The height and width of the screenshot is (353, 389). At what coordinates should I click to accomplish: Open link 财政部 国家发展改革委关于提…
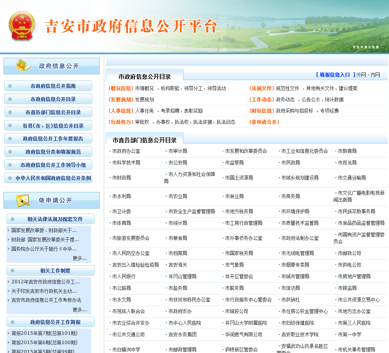click(45, 240)
